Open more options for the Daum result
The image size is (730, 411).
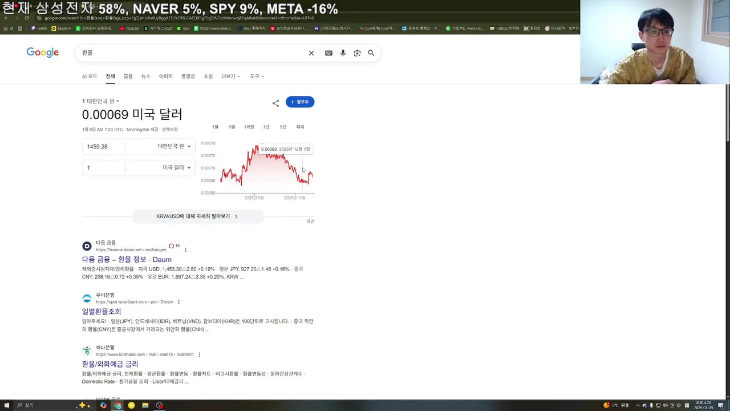pyautogui.click(x=185, y=250)
